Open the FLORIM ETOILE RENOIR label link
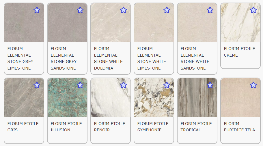263x146 pixels. (109, 127)
